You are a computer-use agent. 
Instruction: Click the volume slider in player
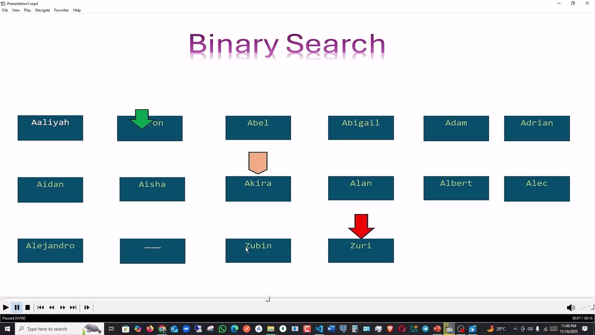pyautogui.click(x=587, y=308)
